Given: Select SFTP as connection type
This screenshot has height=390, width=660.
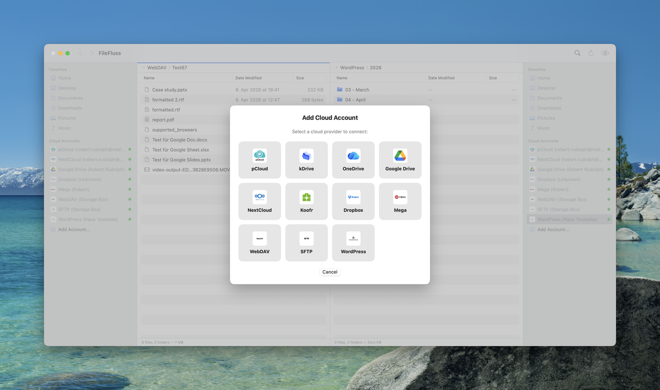Looking at the screenshot, I should tap(306, 242).
